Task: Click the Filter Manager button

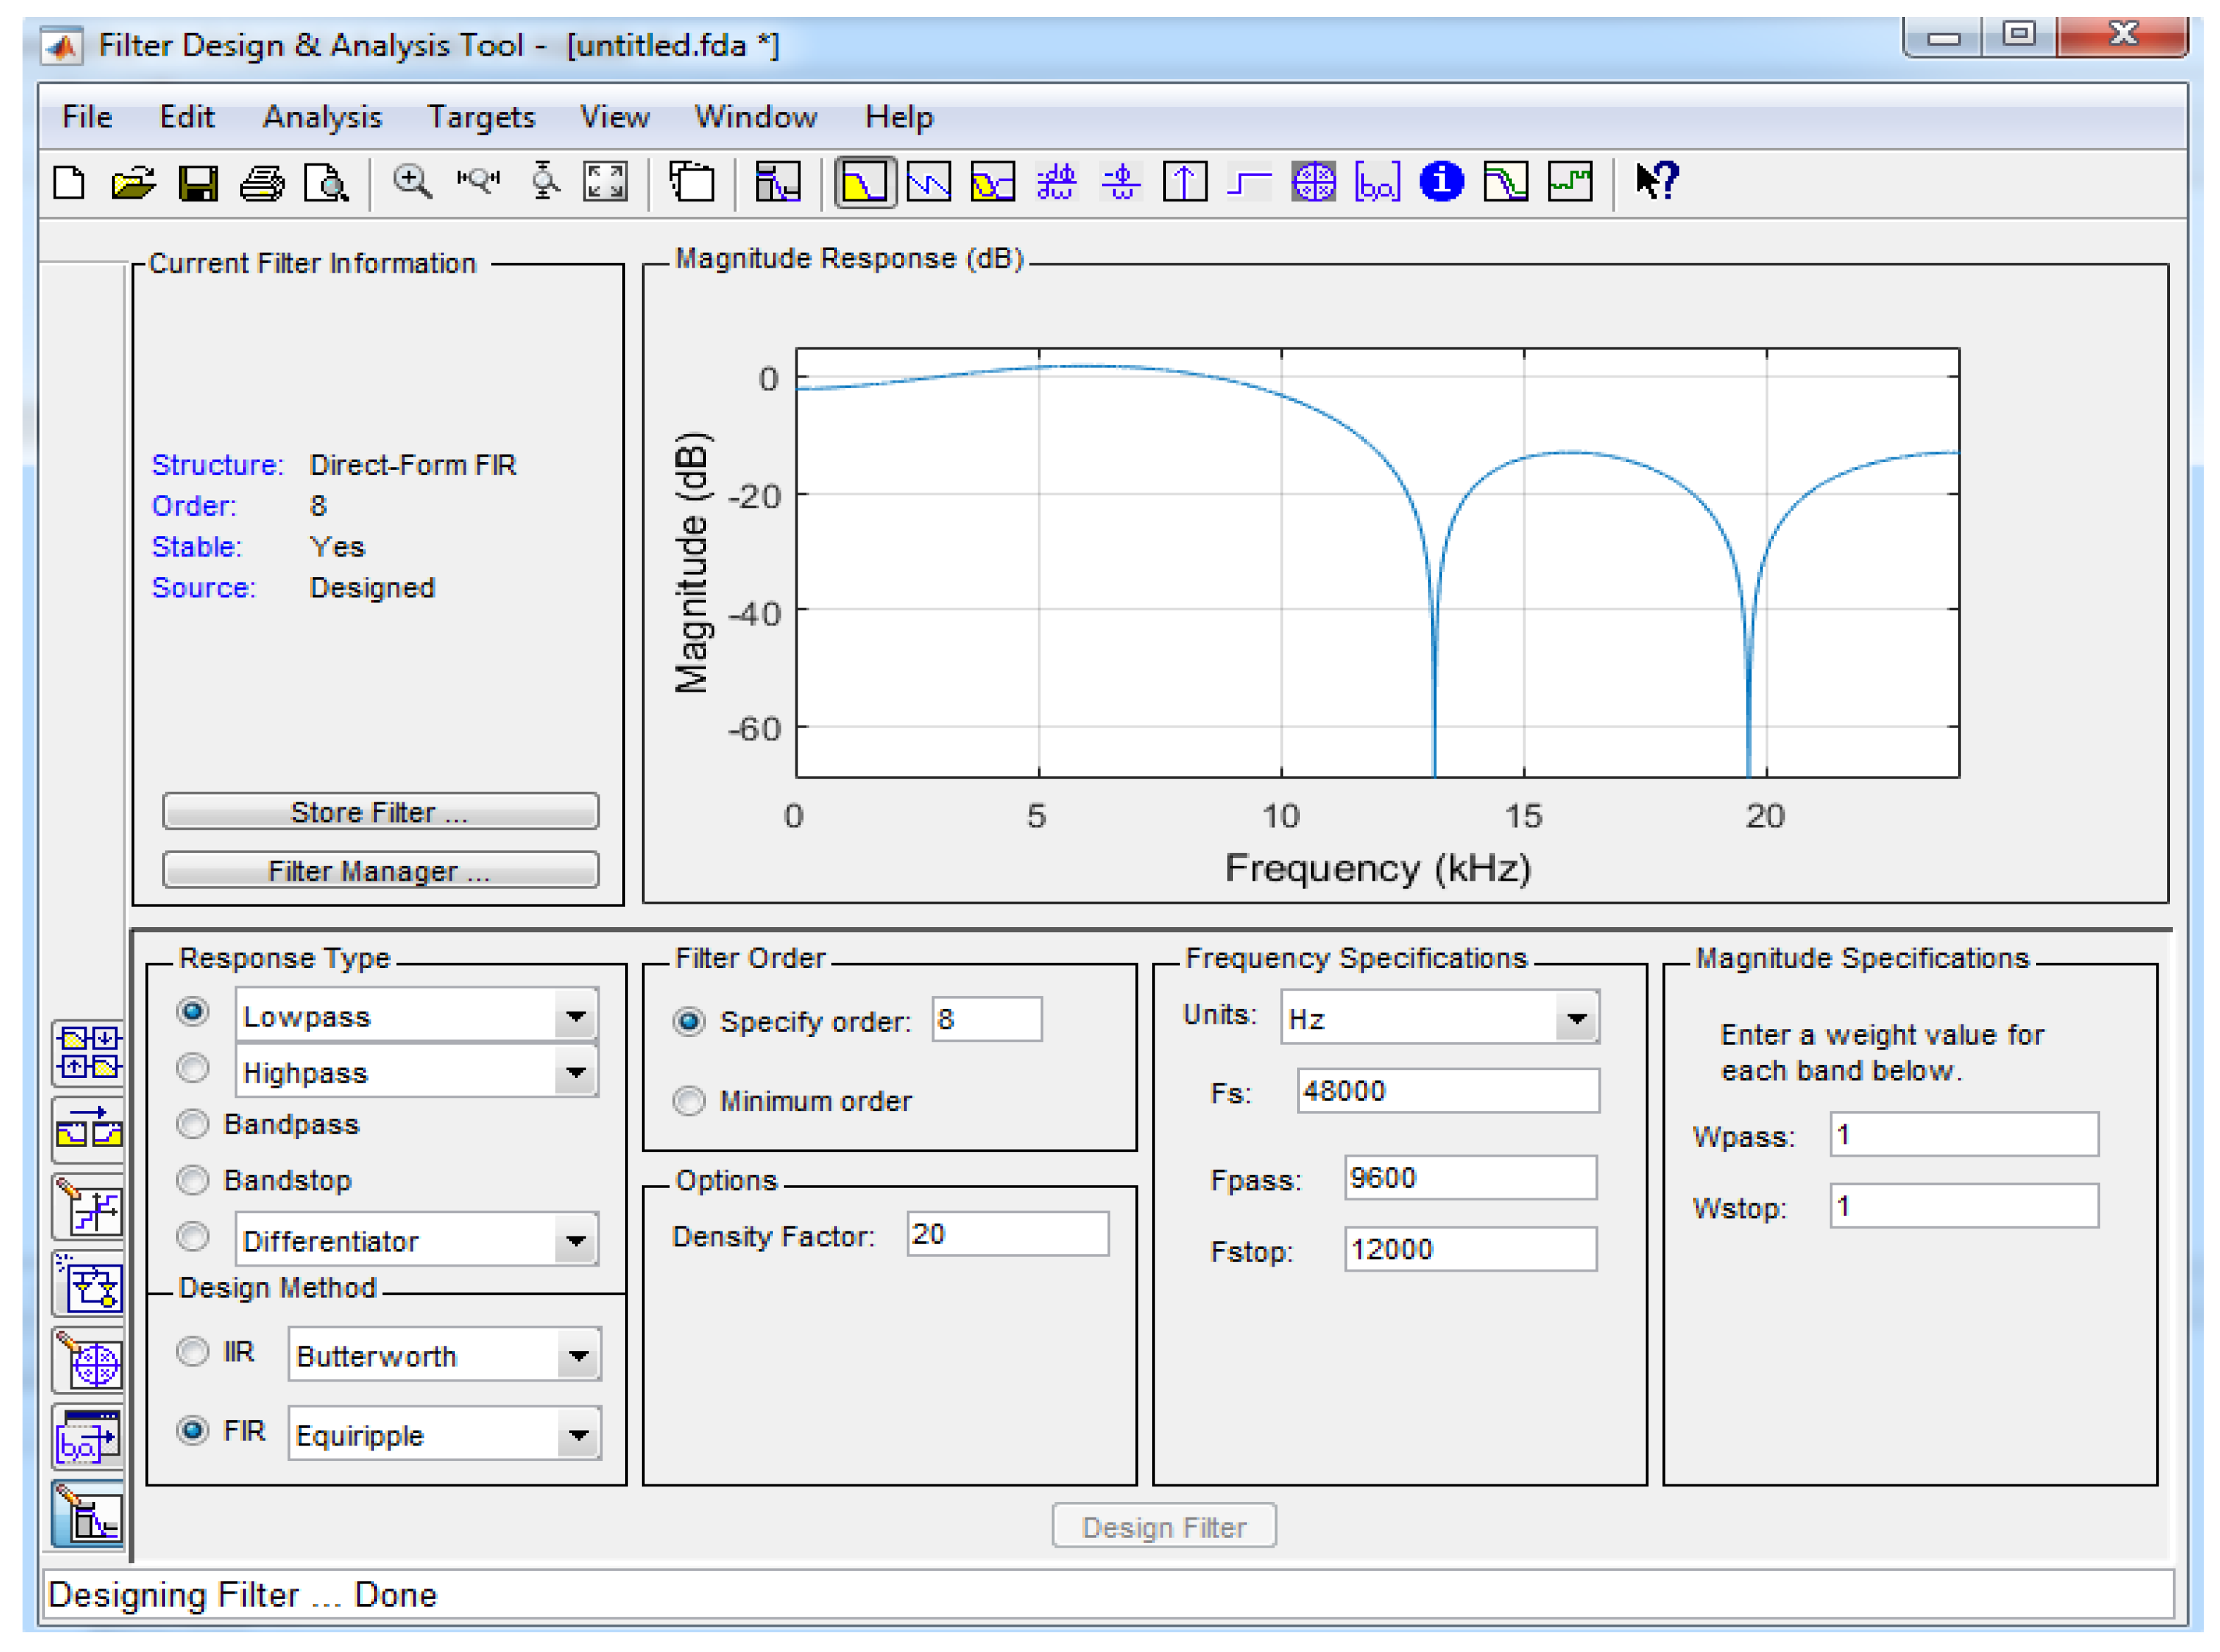Action: (380, 870)
